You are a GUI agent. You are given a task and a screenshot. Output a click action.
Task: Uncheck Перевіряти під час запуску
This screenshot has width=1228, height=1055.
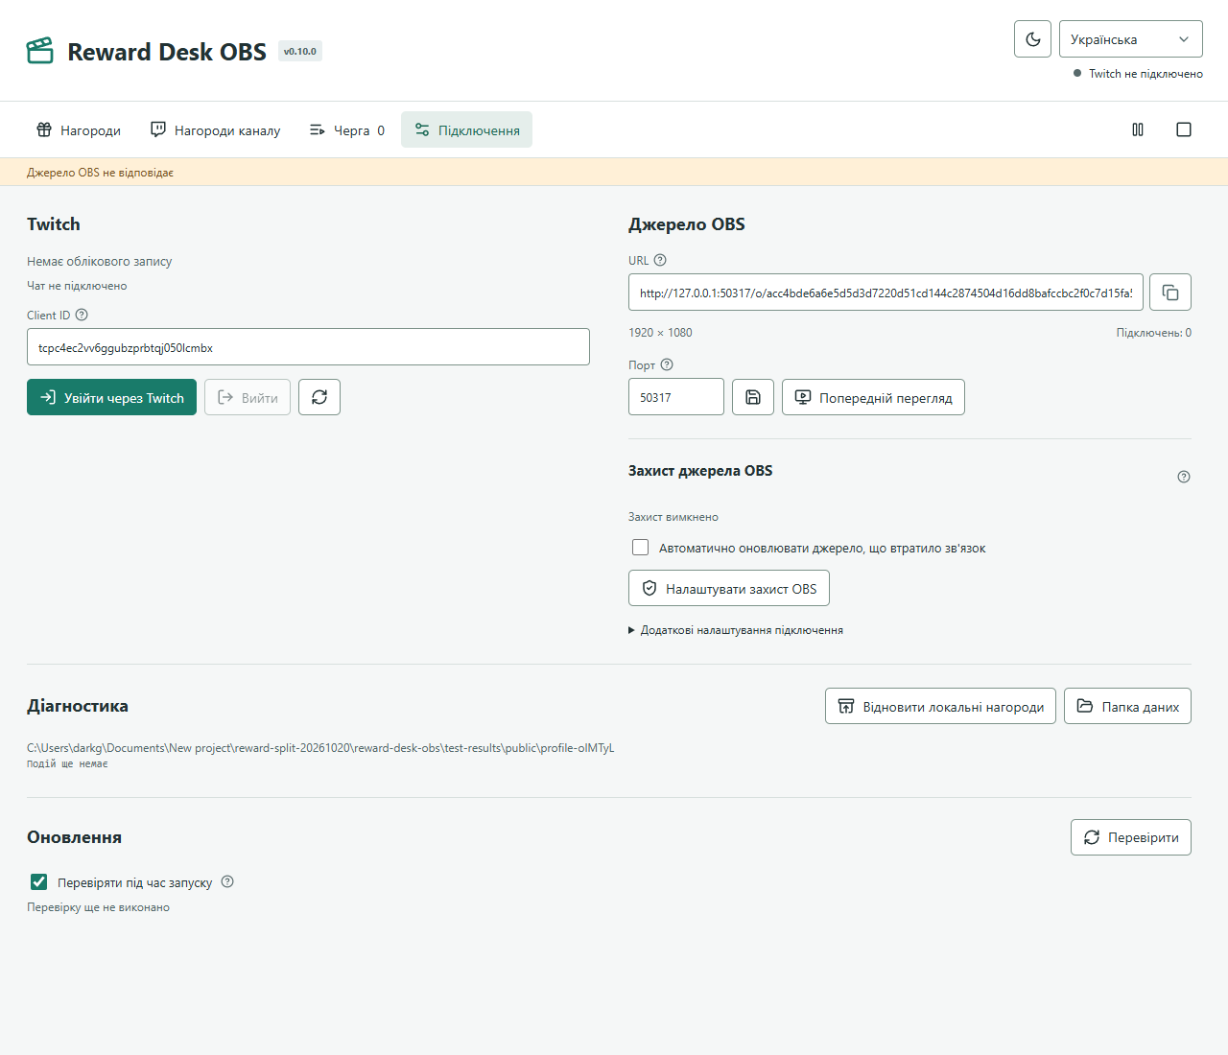click(39, 881)
